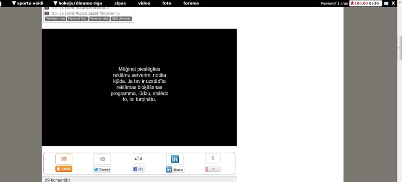
Task: Click the red 100.00 points counter
Action: (x=360, y=4)
